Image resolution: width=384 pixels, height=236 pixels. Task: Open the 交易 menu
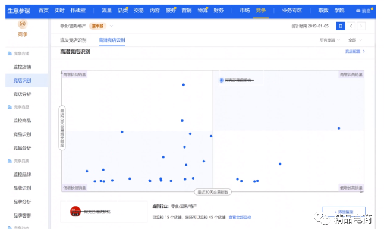point(139,11)
